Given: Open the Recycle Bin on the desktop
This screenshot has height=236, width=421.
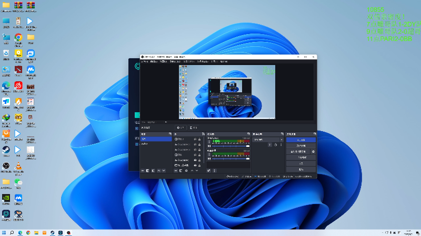Looking at the screenshot, I should (6, 55).
